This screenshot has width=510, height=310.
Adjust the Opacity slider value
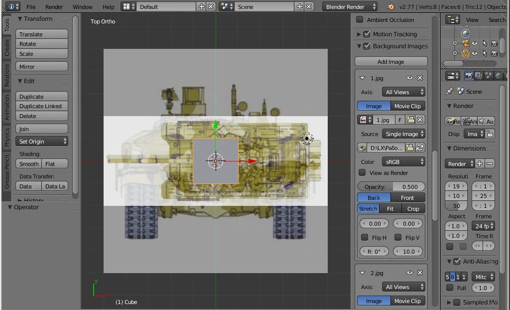point(391,186)
